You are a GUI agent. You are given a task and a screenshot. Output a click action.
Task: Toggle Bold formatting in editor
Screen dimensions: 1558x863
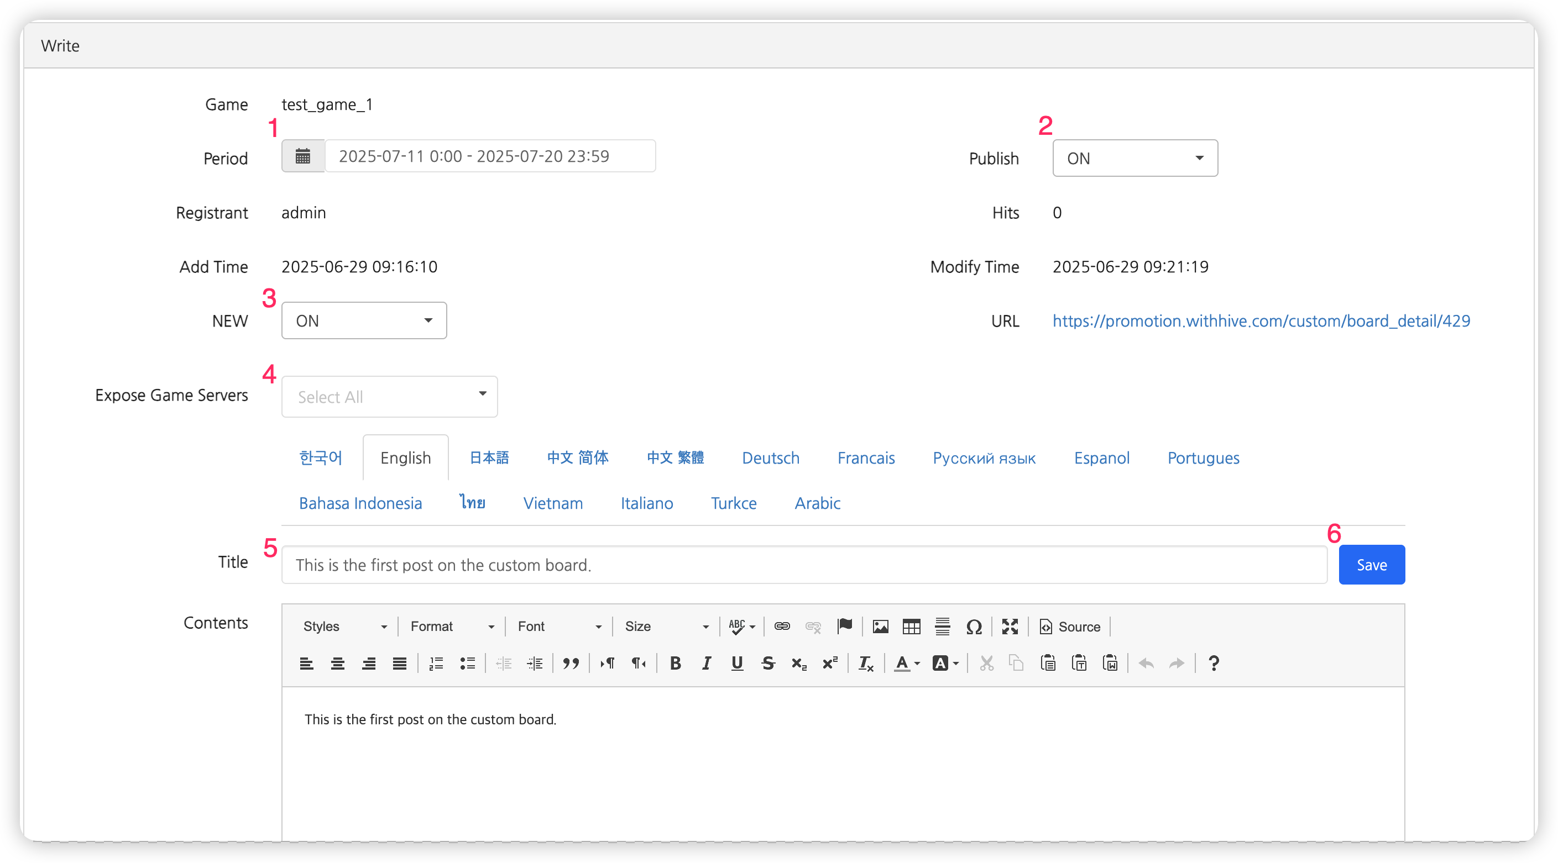pyautogui.click(x=676, y=664)
